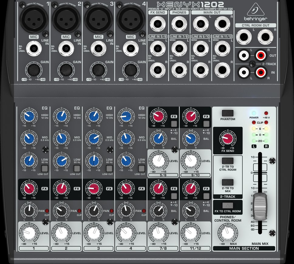Click the 2-TRACK IN white RCA jack
This screenshot has width=294, height=264.
244,72
